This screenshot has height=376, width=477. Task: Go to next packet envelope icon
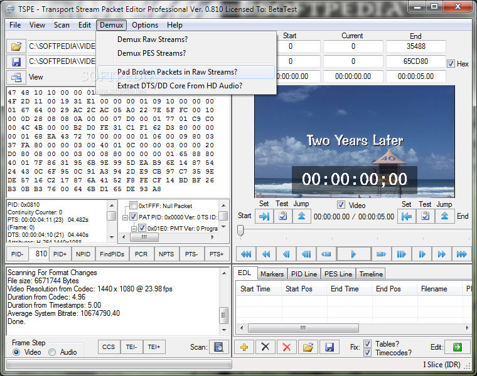pos(381,254)
